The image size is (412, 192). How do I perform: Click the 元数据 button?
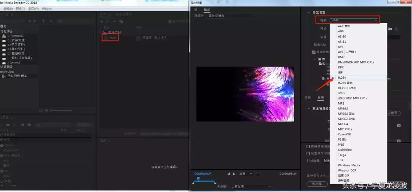pyautogui.click(x=317, y=184)
